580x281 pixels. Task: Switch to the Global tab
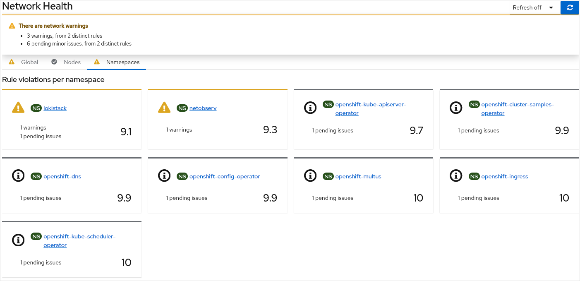pyautogui.click(x=29, y=62)
